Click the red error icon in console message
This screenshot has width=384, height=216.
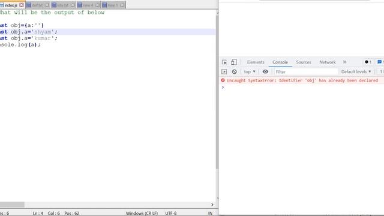(x=223, y=80)
